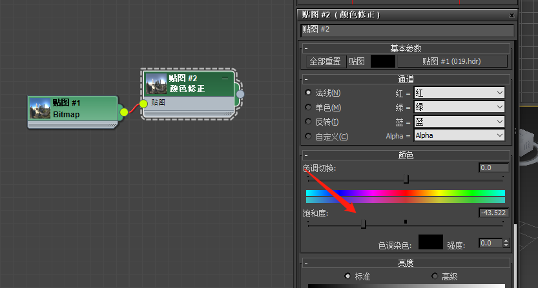Click the 贴图 #2 颜色修正 node thumbnail
The image size is (538, 288).
[x=156, y=84]
